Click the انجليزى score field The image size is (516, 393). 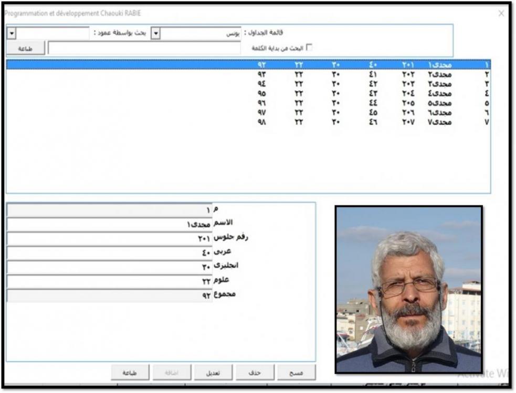[x=109, y=267]
